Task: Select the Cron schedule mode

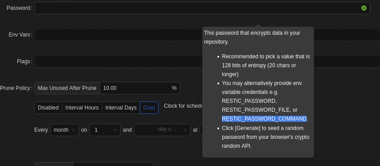Action: pos(149,108)
